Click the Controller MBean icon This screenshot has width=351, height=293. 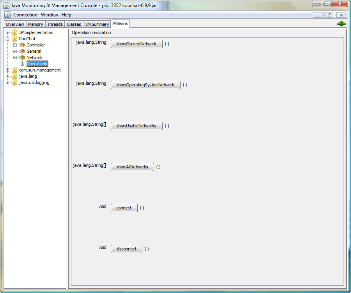point(22,45)
